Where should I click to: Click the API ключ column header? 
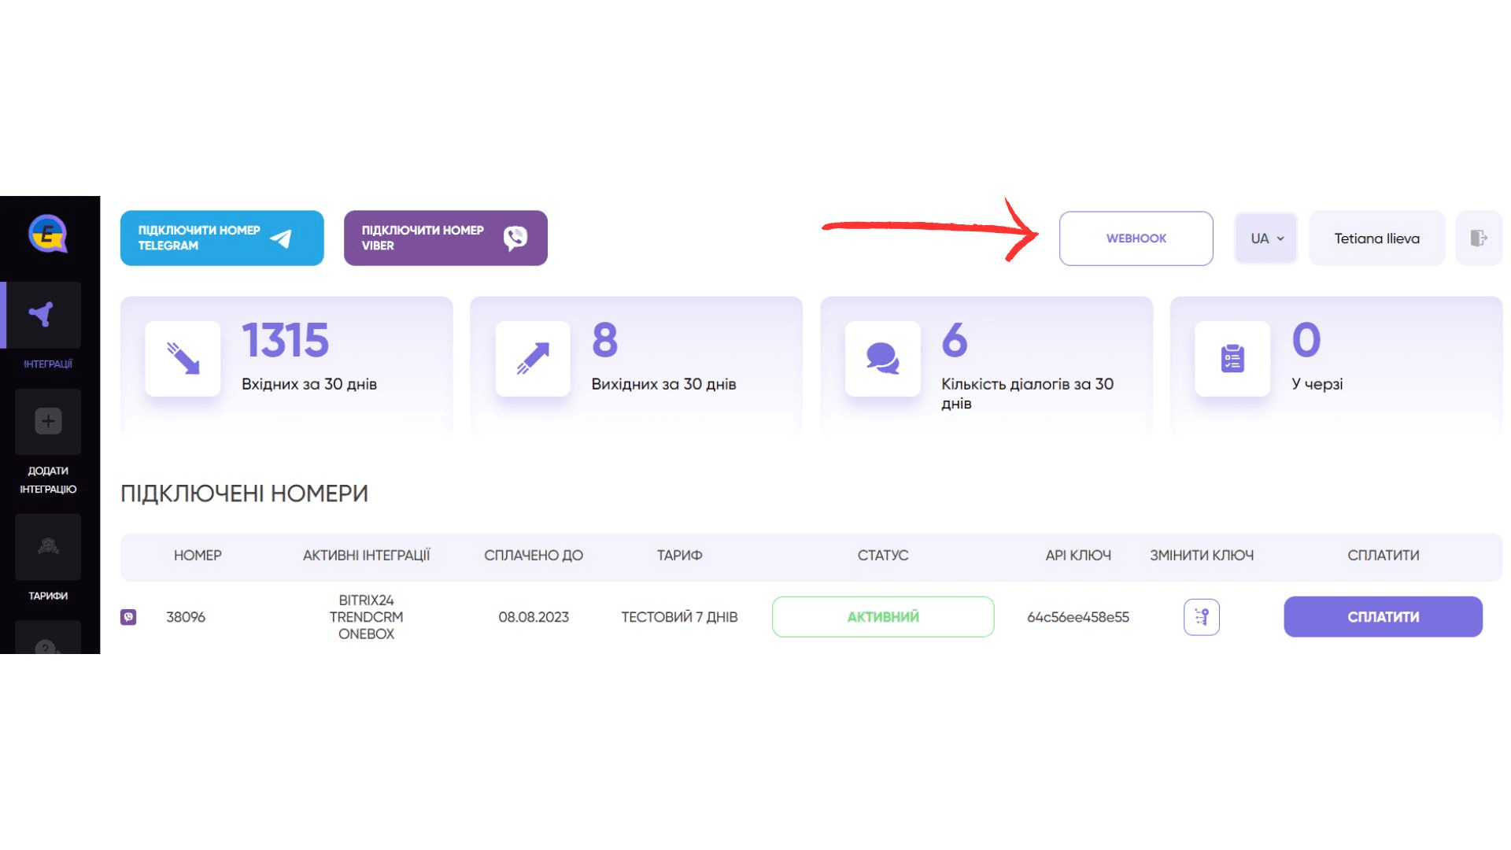click(x=1078, y=556)
